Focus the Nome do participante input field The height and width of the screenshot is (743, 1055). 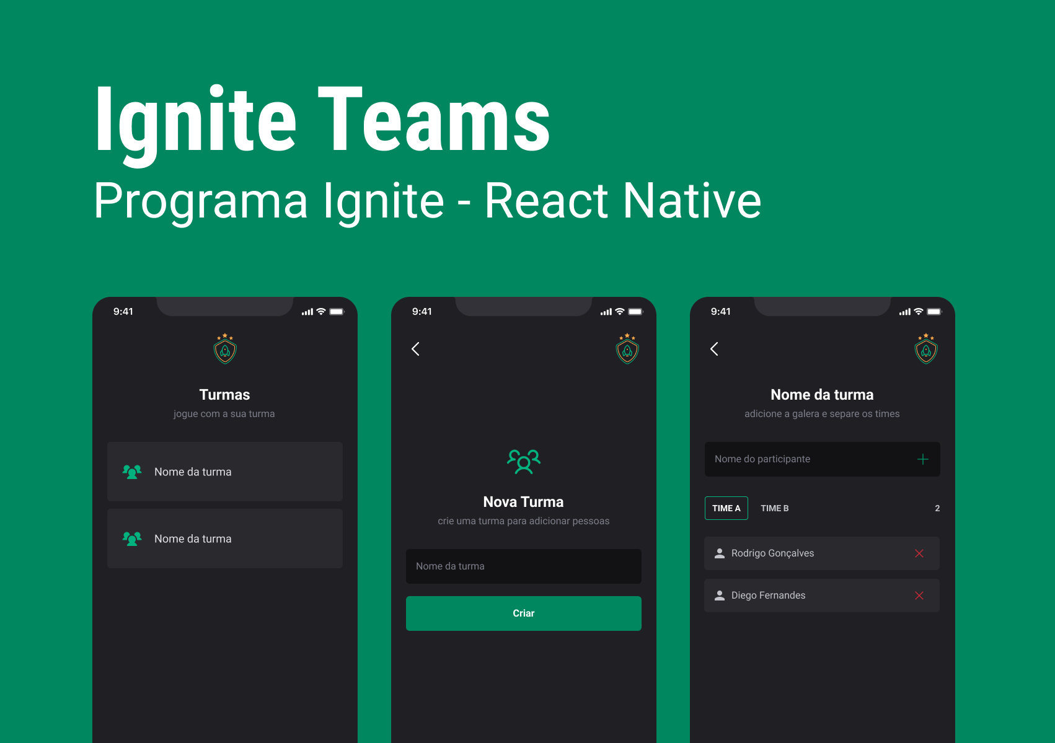tap(823, 459)
